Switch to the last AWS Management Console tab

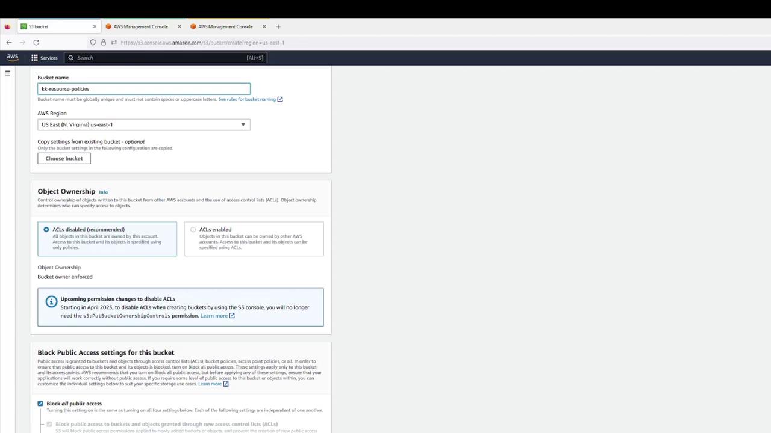[x=225, y=26]
